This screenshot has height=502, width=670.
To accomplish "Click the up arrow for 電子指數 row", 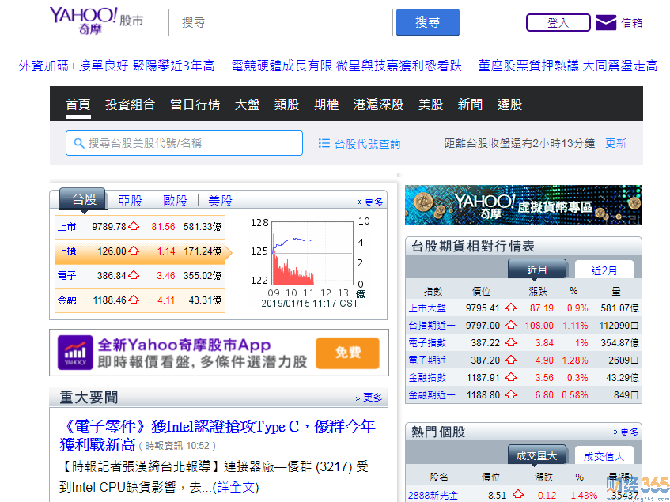I will point(511,343).
